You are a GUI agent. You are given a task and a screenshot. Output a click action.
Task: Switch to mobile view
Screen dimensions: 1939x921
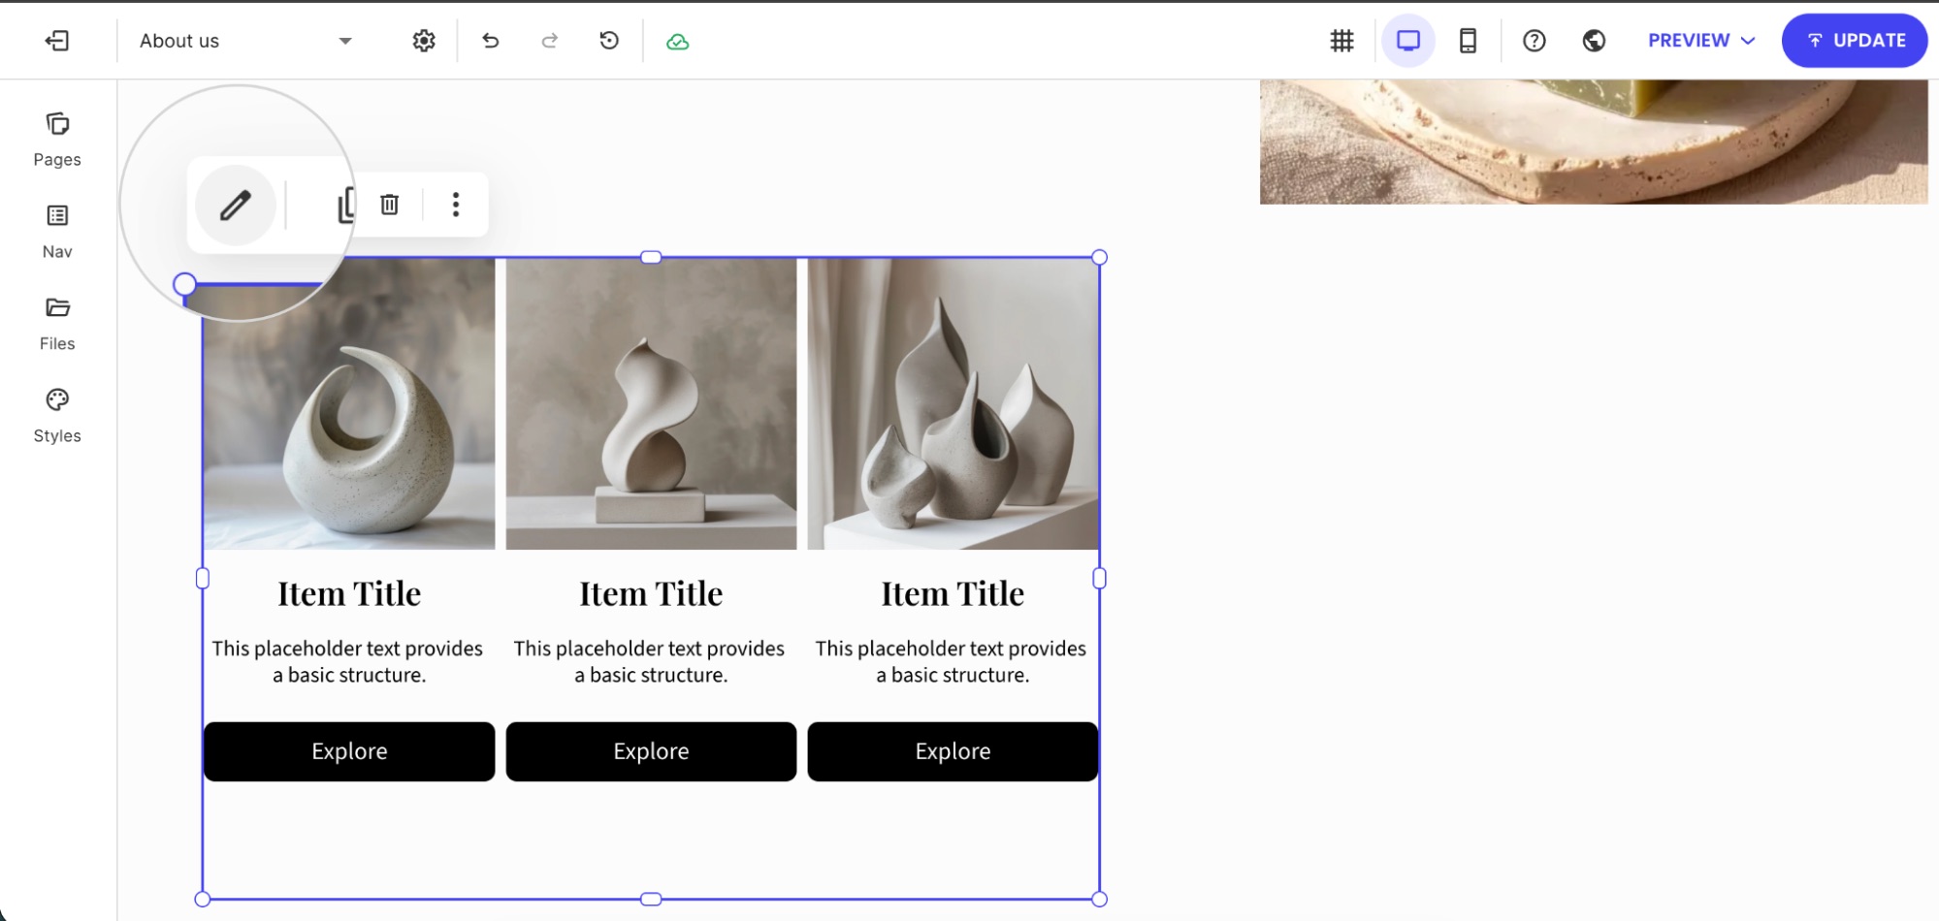coord(1469,41)
